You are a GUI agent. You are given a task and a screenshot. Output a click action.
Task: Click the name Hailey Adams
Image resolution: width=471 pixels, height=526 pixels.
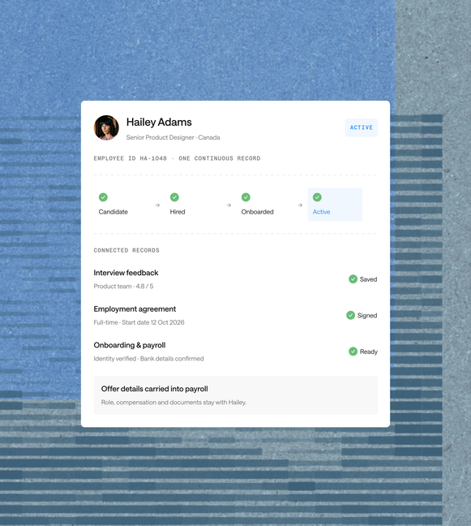tap(159, 122)
